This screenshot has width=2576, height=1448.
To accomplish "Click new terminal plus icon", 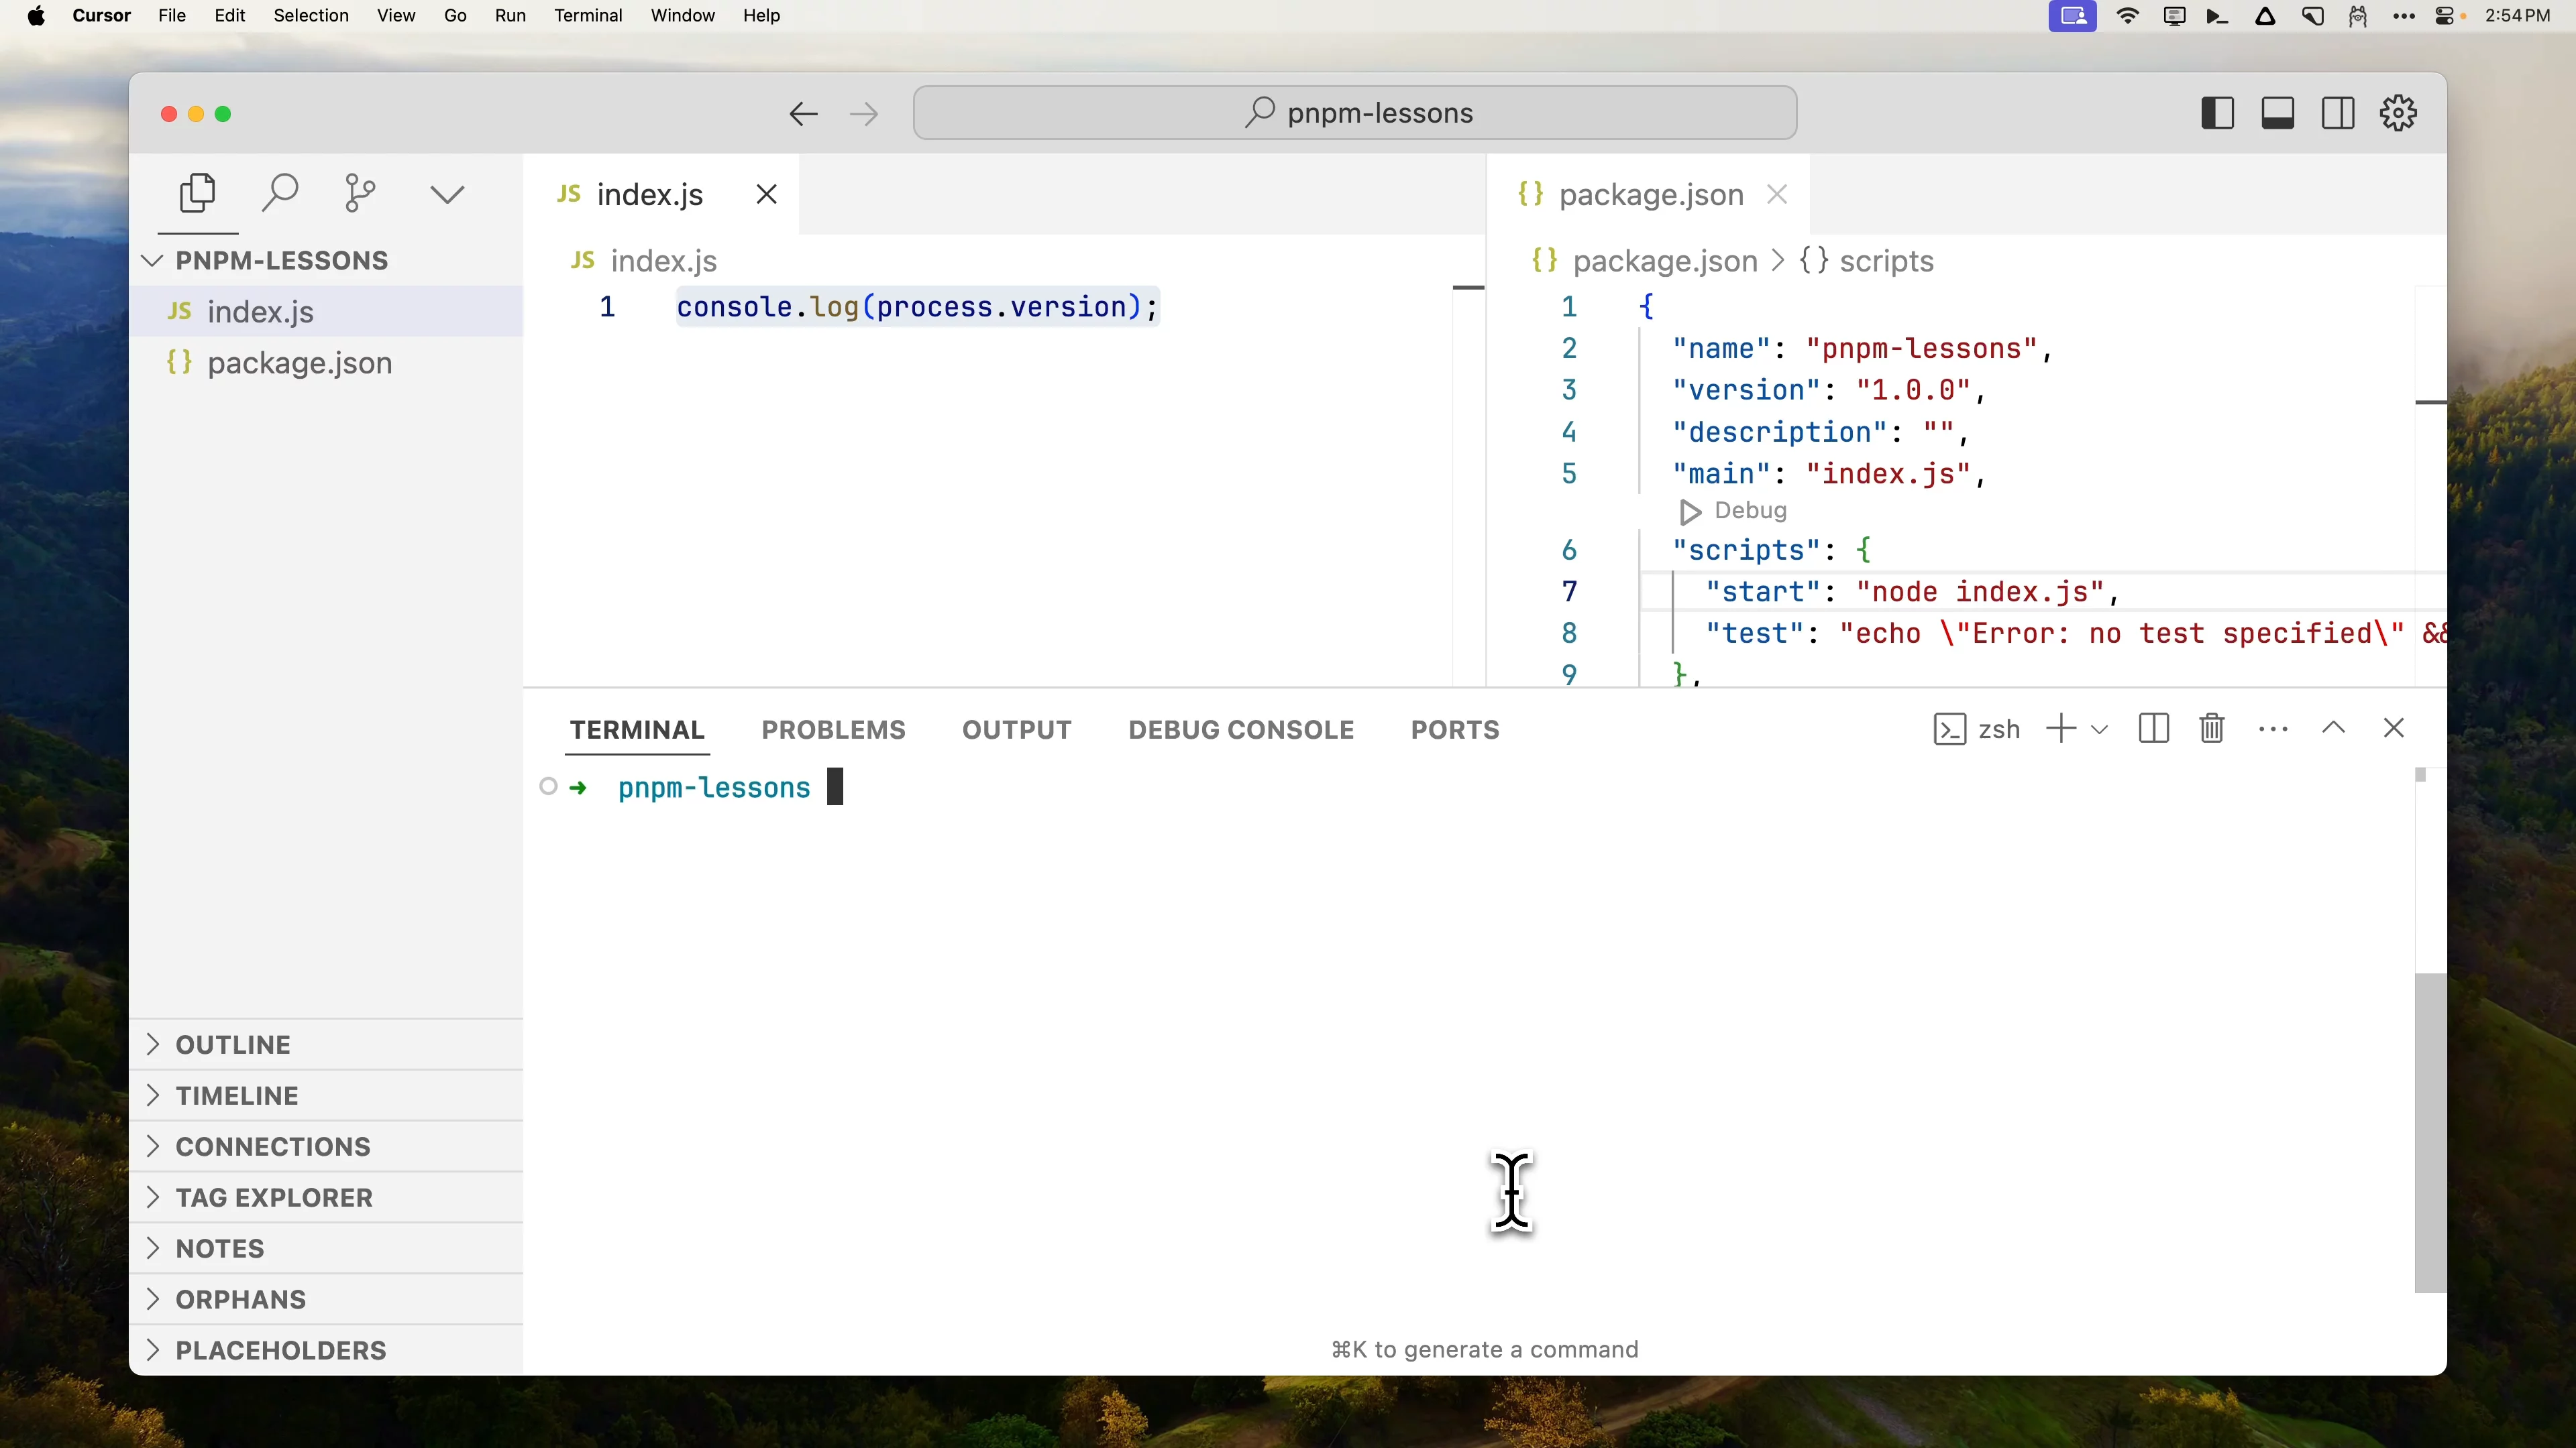I will pyautogui.click(x=2060, y=729).
